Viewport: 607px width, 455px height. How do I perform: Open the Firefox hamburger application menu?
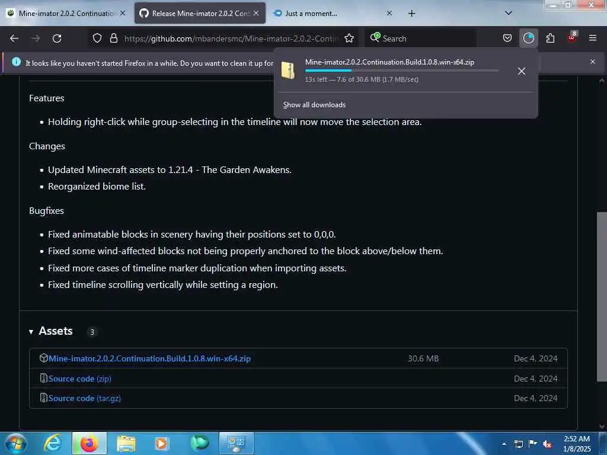tap(593, 38)
